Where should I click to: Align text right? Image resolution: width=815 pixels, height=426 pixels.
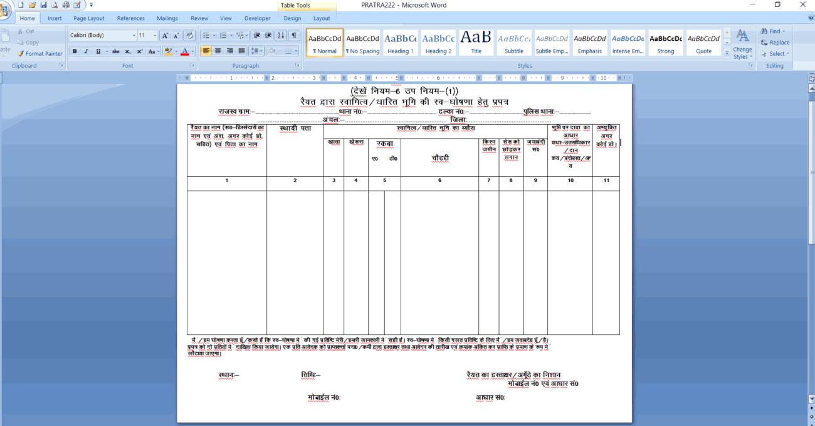click(229, 51)
